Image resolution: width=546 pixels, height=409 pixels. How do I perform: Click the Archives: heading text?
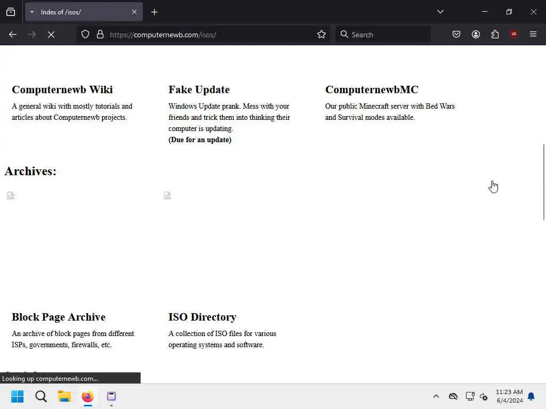[x=30, y=171]
